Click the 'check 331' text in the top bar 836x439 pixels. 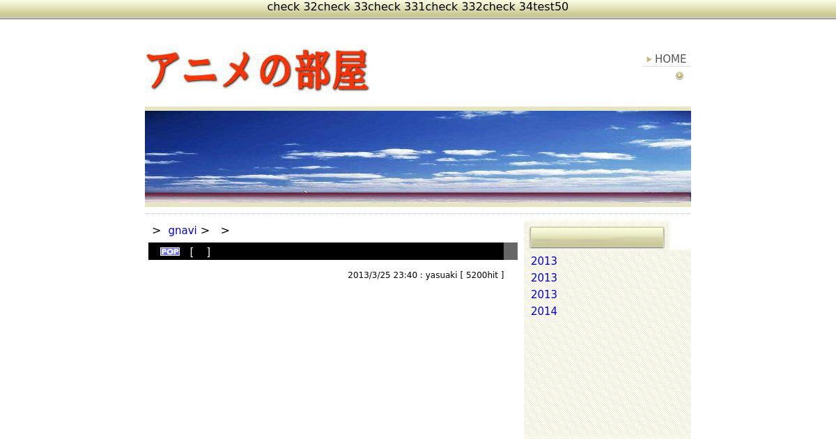coord(398,7)
